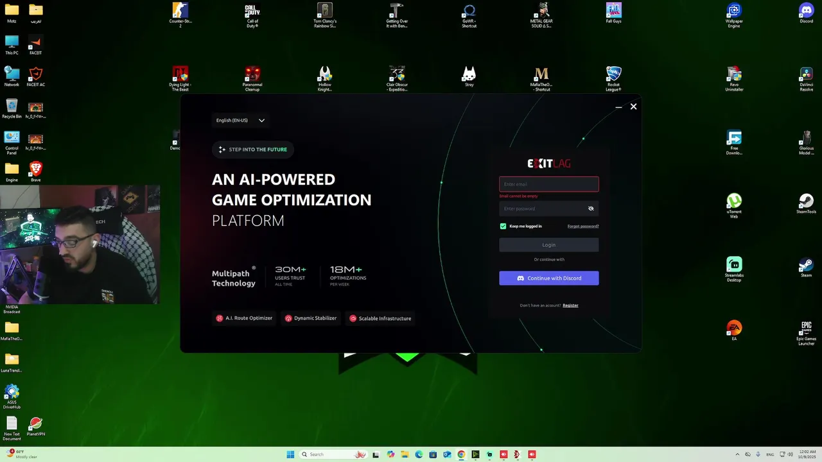Open New Text Document file
This screenshot has width=822, height=462.
pos(12,428)
